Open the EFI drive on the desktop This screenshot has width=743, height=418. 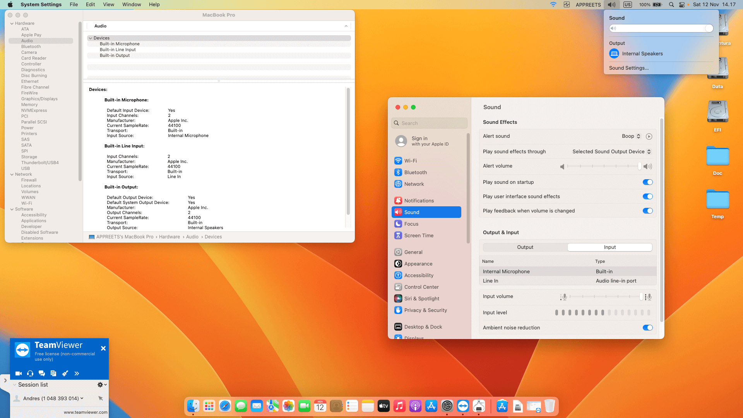717,116
